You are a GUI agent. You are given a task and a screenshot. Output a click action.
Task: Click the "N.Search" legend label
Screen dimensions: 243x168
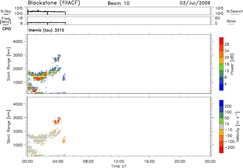(x=234, y=11)
